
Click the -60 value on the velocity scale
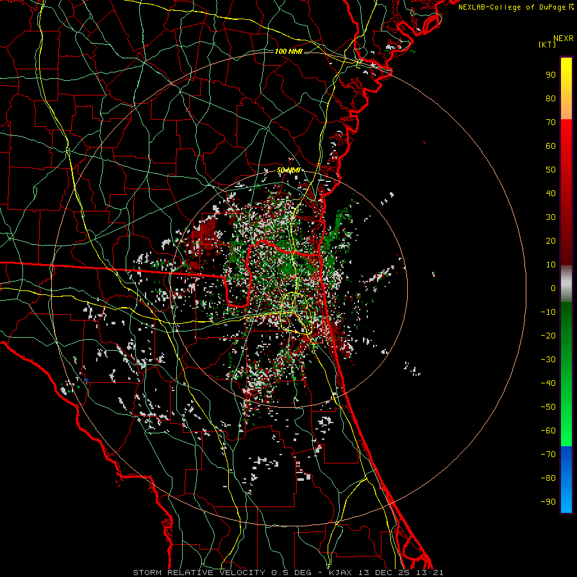pos(548,431)
